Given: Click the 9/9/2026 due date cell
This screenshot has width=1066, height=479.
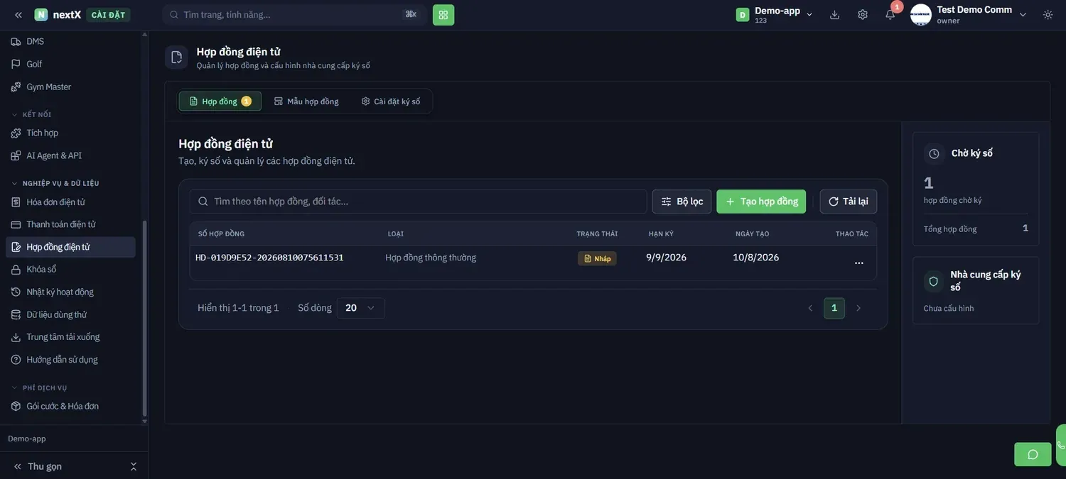Looking at the screenshot, I should tap(667, 258).
